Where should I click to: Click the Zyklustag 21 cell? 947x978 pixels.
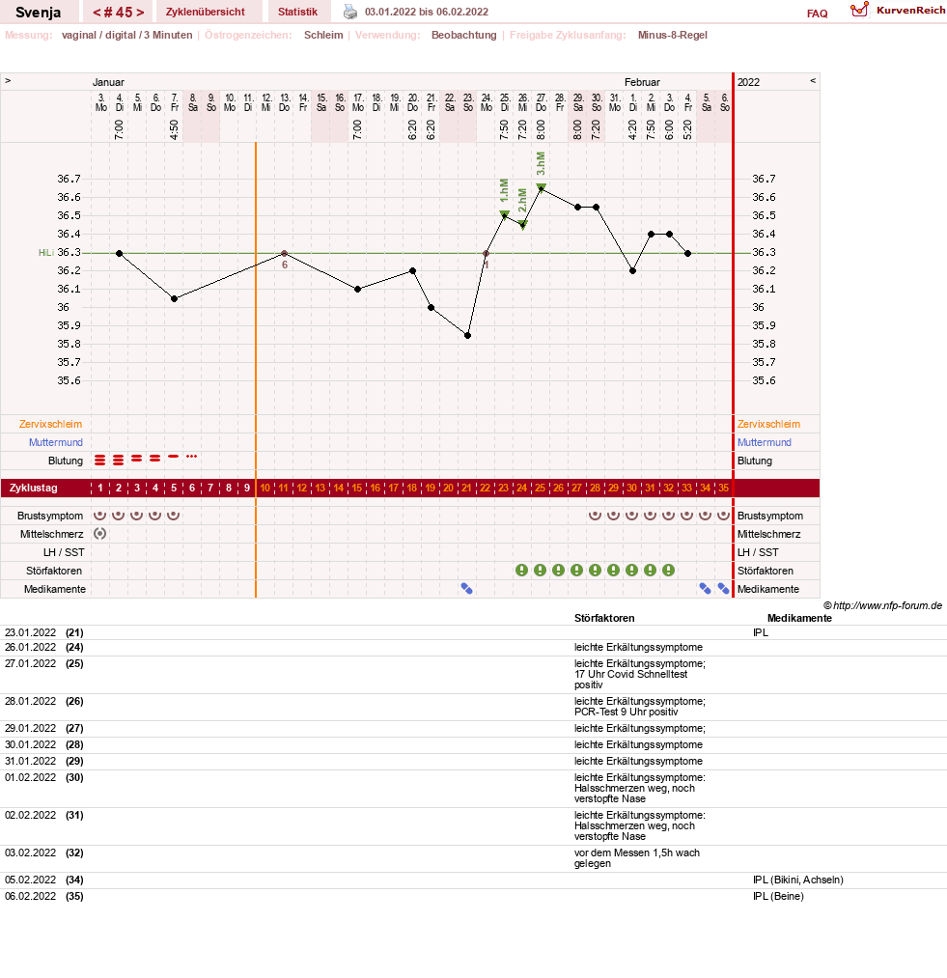tap(466, 488)
